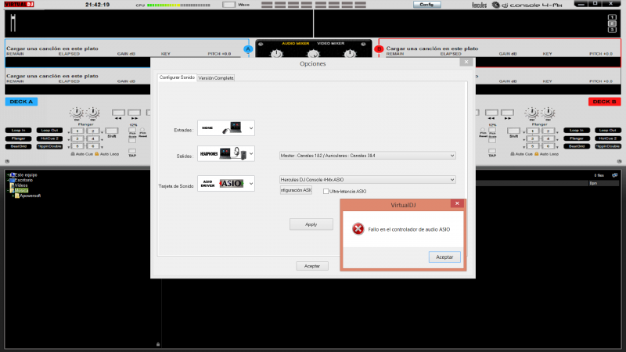Adjust middle knob in audio mixer

(314, 53)
